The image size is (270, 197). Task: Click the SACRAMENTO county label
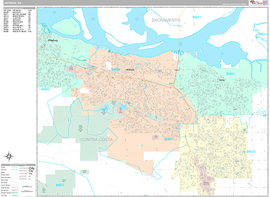(x=166, y=20)
